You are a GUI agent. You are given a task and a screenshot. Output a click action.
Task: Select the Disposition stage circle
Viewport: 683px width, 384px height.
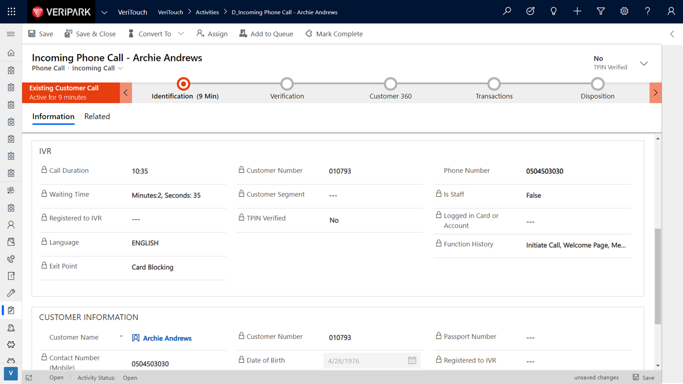[x=598, y=84]
